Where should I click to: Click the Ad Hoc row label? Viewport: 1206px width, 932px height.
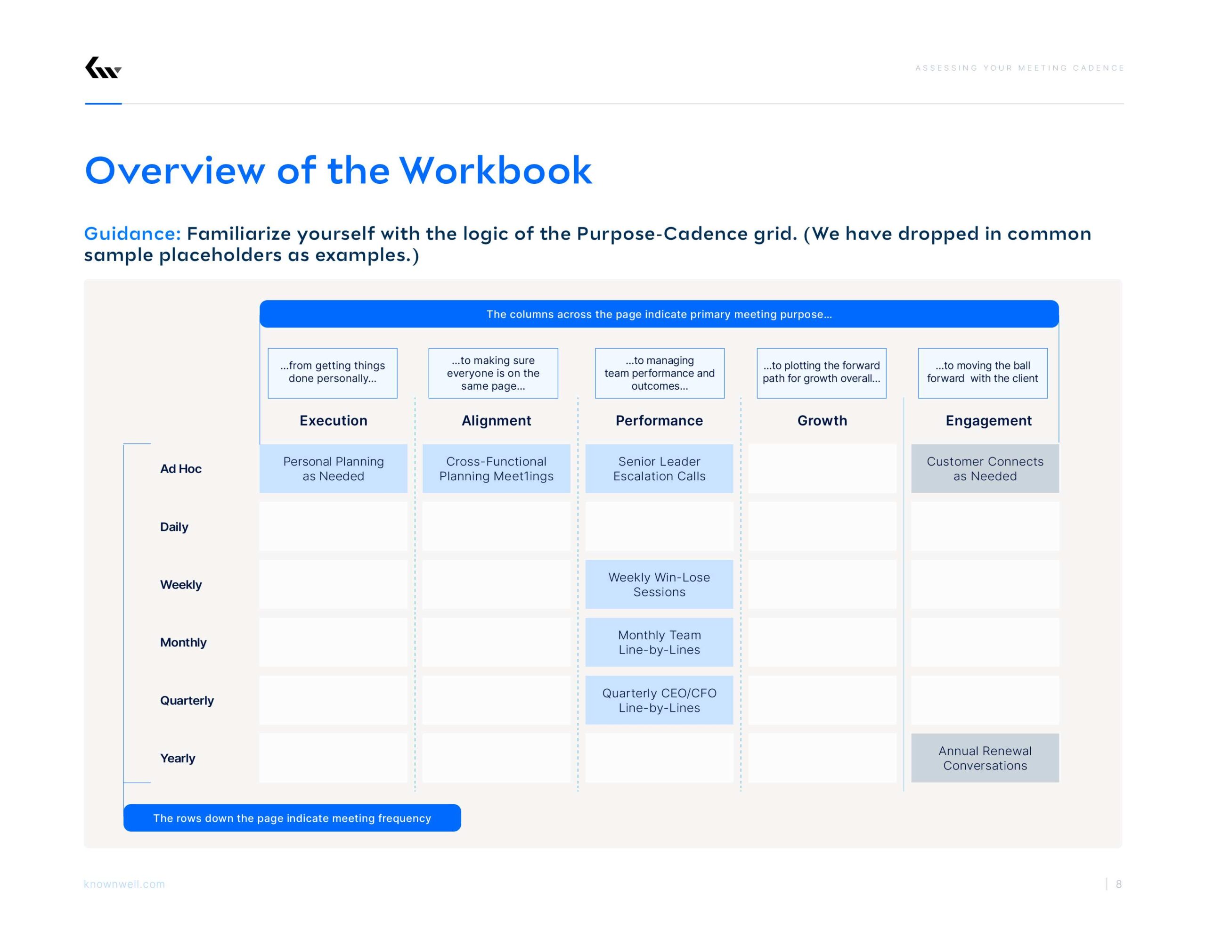click(181, 468)
